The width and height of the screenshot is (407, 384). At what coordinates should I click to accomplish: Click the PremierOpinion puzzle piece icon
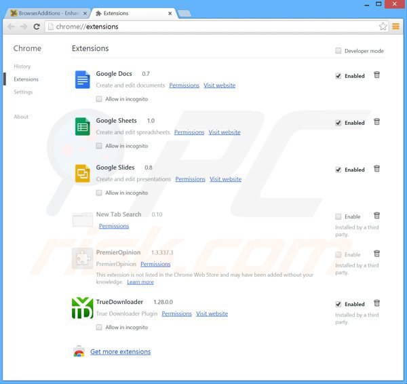pyautogui.click(x=83, y=258)
